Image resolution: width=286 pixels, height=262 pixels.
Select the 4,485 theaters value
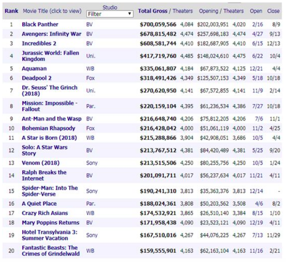[x=187, y=56]
